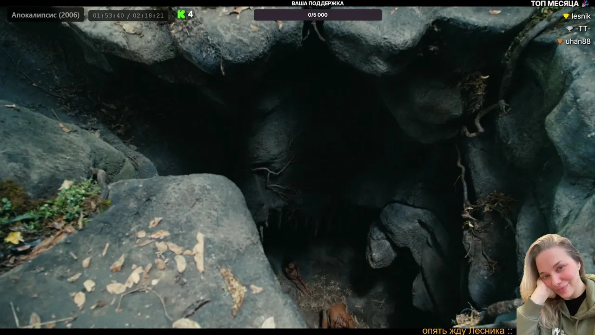Click the viewer count number 4
This screenshot has width=595, height=335.
(191, 14)
